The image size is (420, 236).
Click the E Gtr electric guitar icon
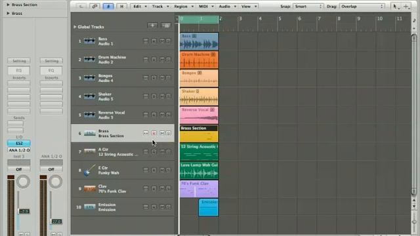pyautogui.click(x=89, y=170)
